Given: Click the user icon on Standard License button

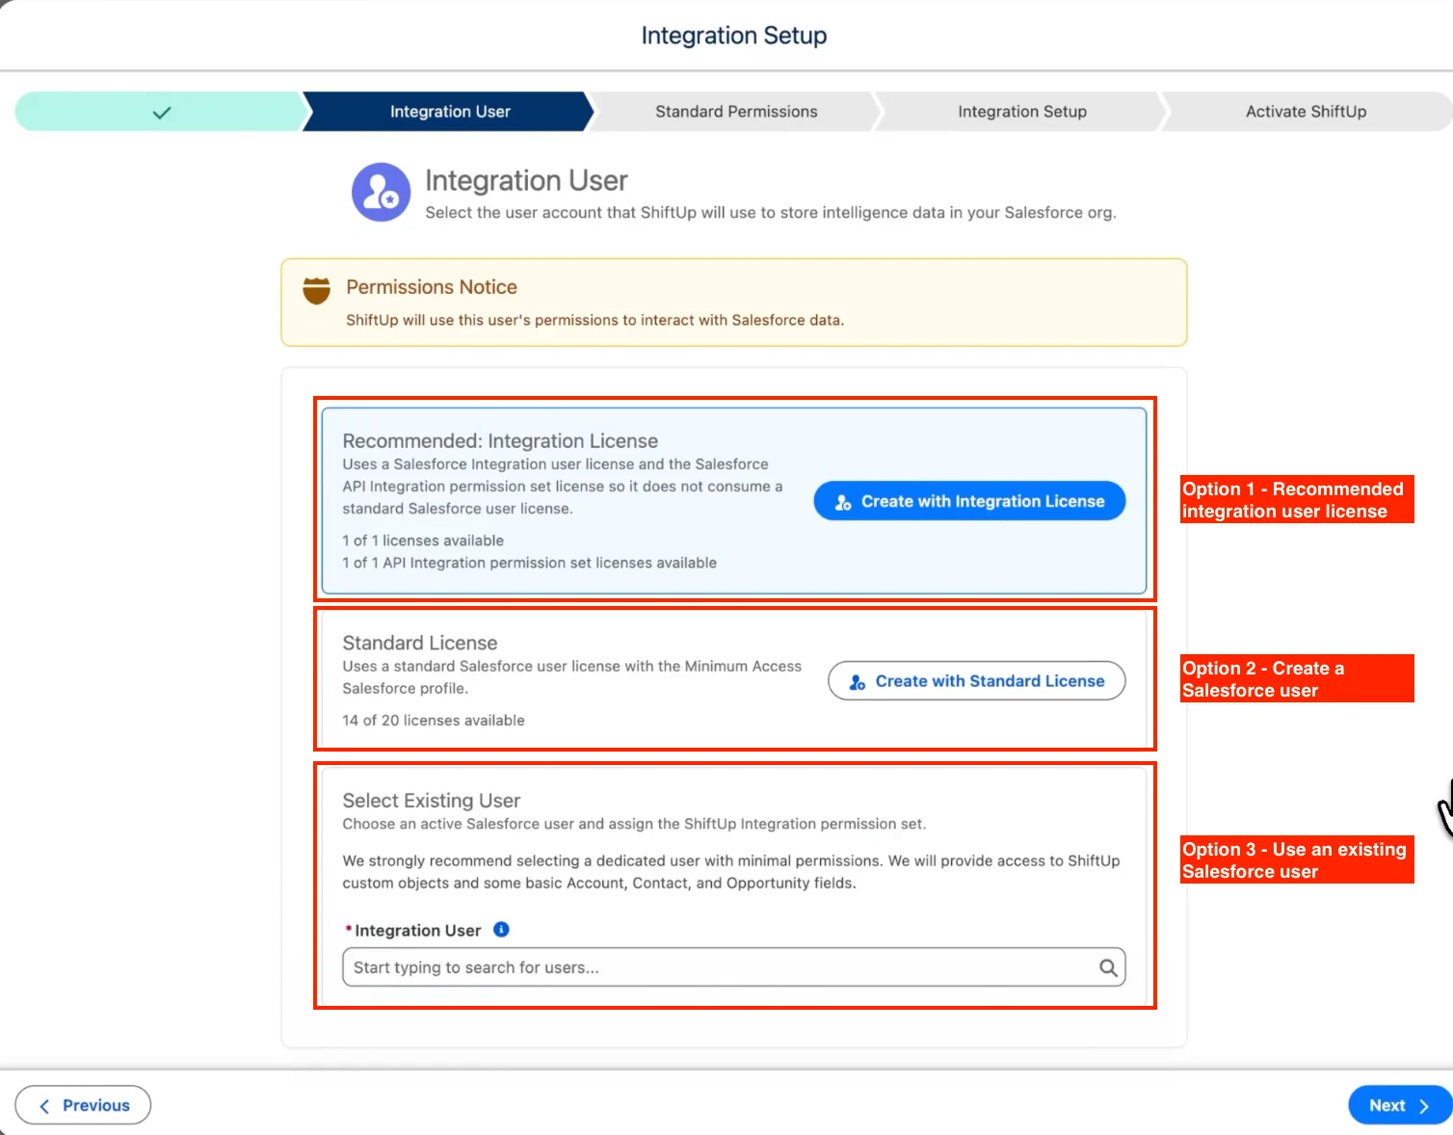Looking at the screenshot, I should click(x=858, y=682).
